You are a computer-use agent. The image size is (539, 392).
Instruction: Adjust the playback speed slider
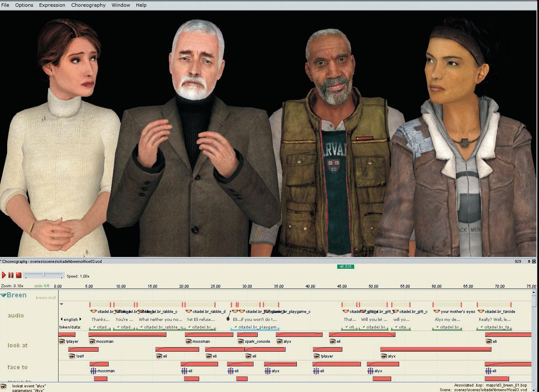[44, 275]
